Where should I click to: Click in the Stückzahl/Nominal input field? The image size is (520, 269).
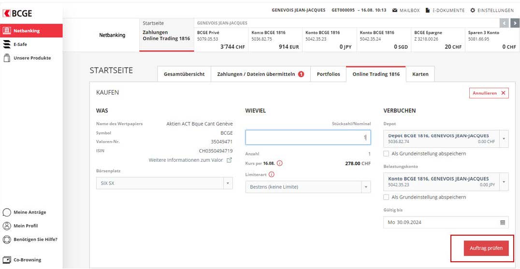tap(308, 137)
